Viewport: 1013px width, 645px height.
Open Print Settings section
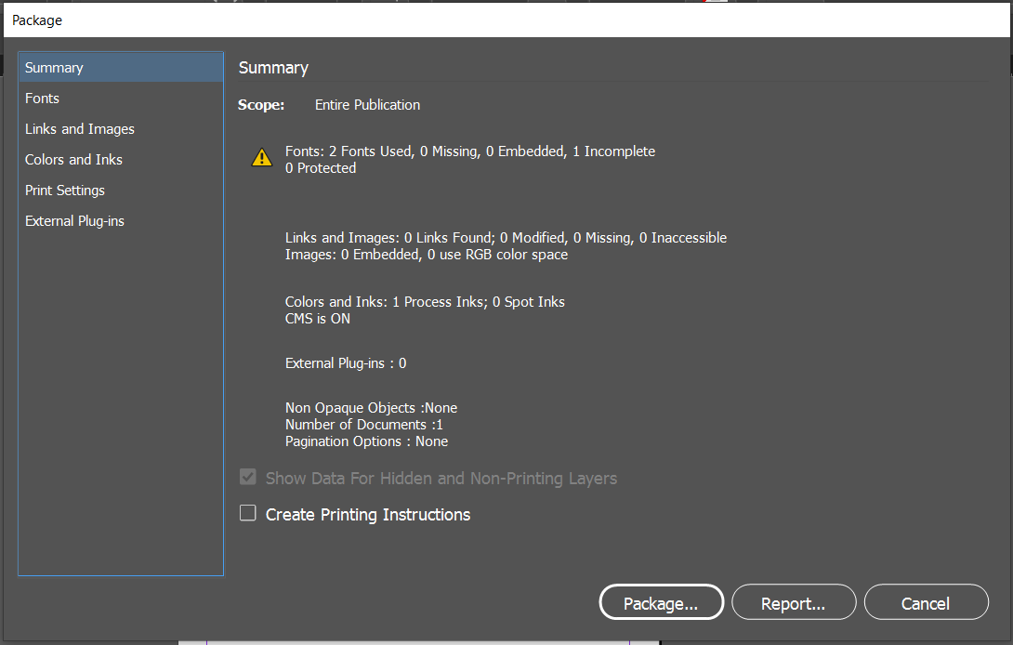121,190
